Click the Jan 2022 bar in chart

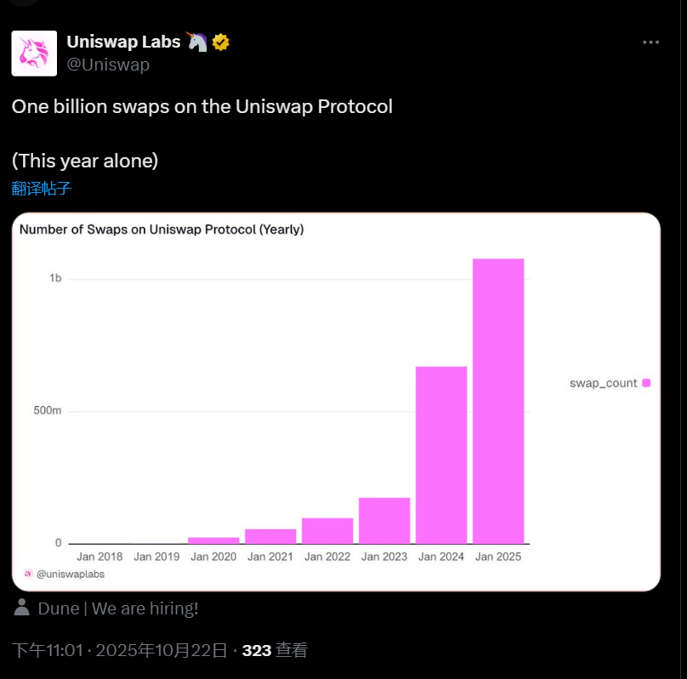[327, 530]
